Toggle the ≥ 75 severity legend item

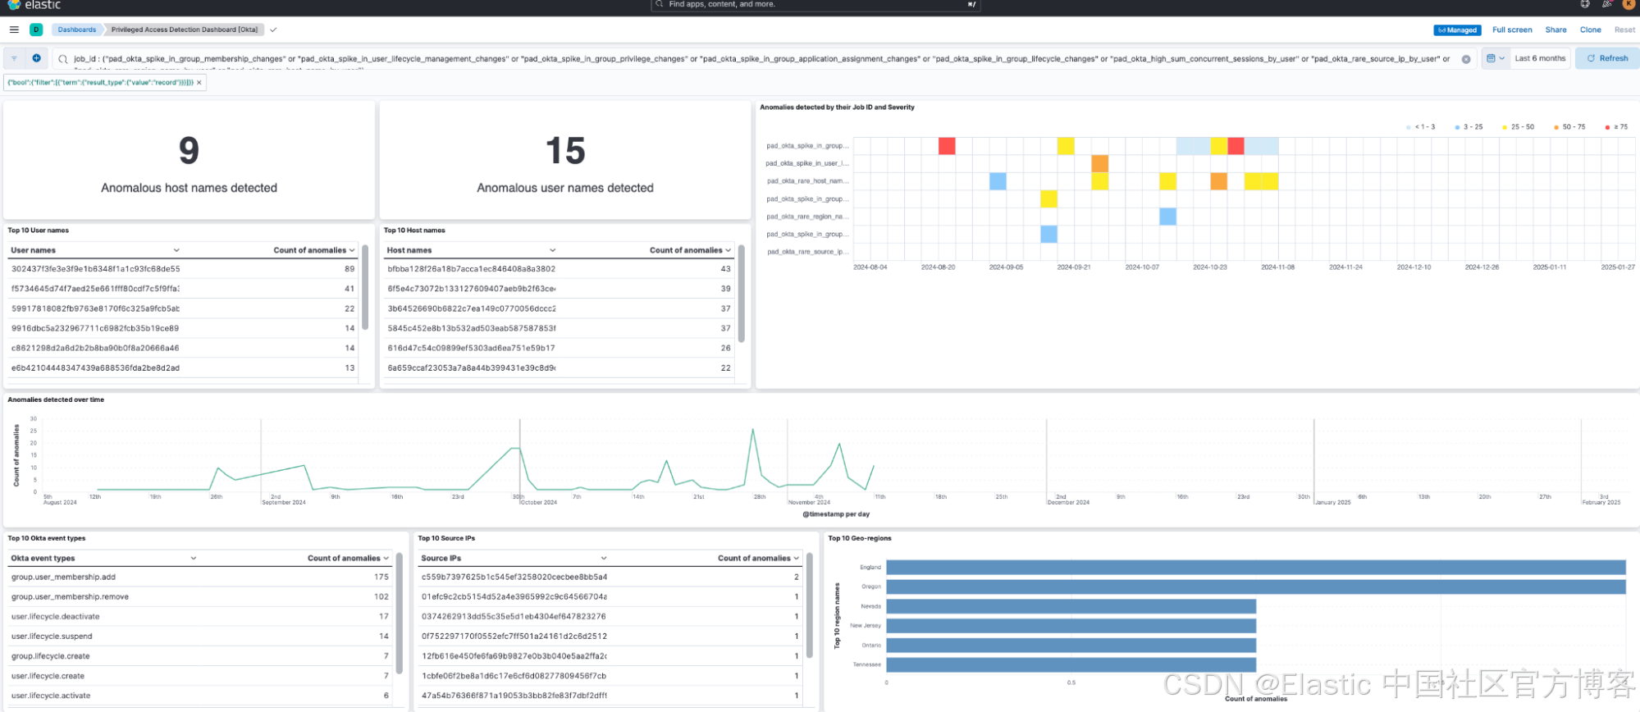coord(1616,127)
